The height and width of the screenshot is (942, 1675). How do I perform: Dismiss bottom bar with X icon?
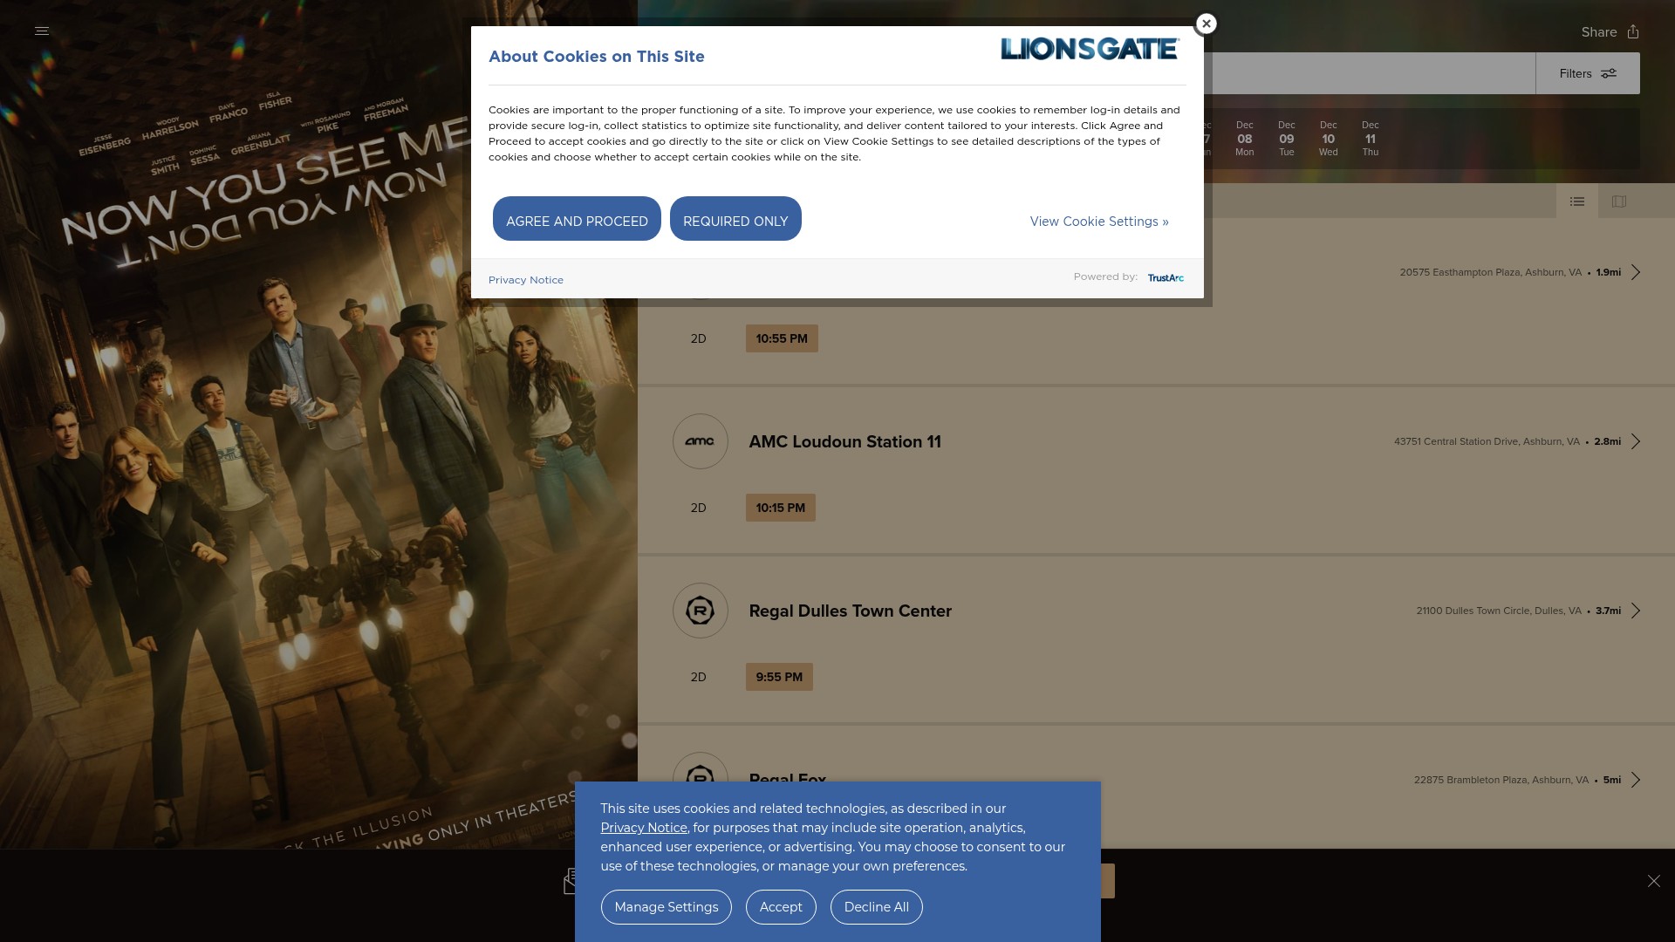coord(1654,881)
